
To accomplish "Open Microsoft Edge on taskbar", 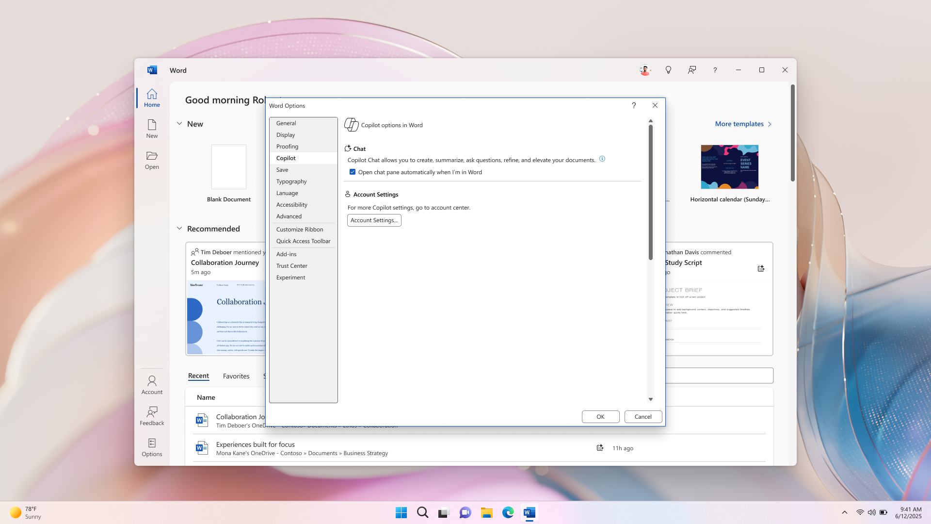I will (x=508, y=512).
